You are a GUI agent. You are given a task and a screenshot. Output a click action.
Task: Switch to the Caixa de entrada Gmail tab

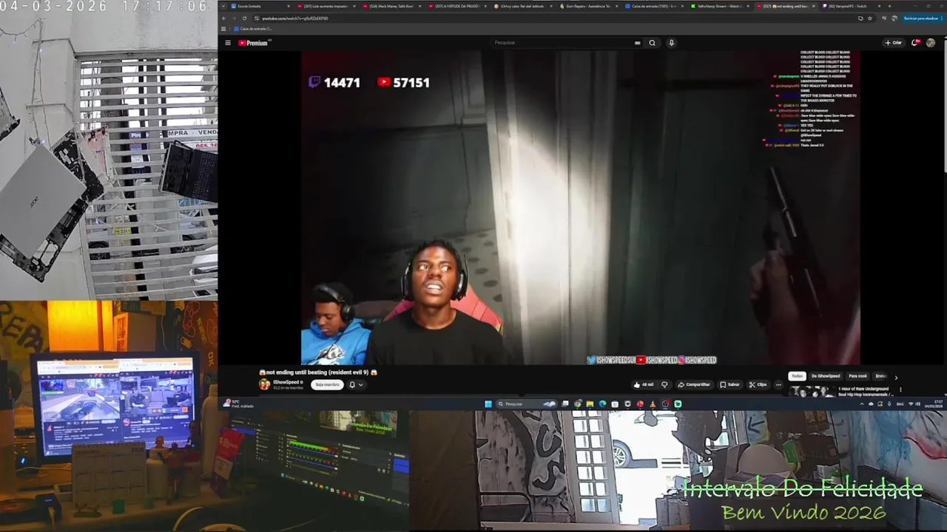[x=654, y=6]
